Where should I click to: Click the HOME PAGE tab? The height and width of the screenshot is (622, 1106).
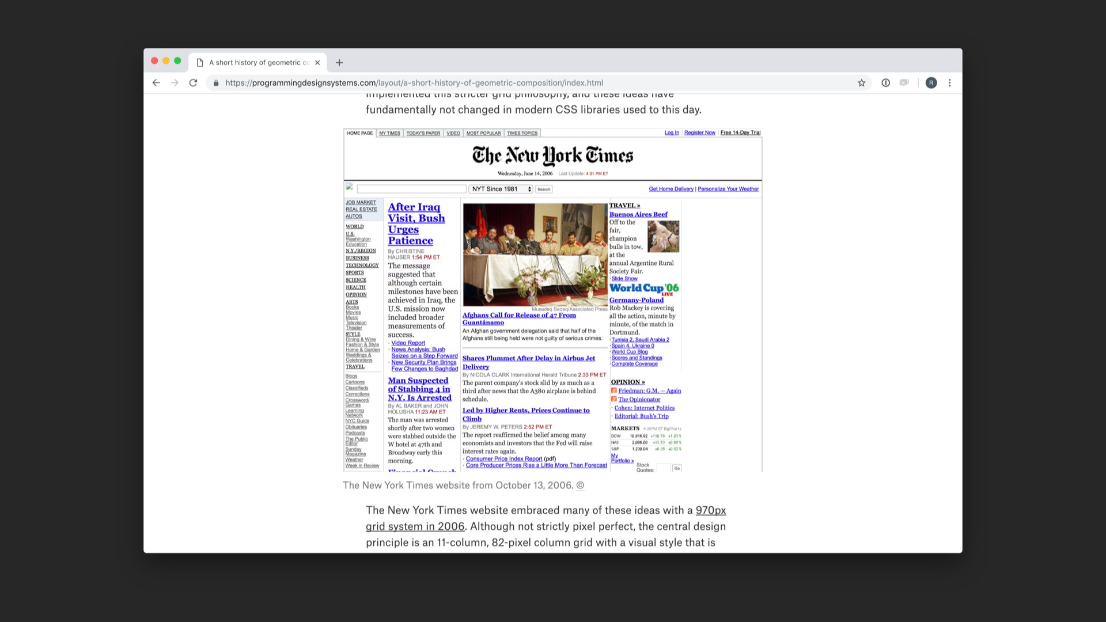(360, 133)
